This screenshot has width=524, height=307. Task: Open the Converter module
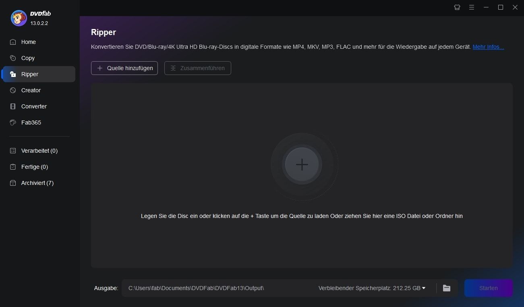[39, 106]
